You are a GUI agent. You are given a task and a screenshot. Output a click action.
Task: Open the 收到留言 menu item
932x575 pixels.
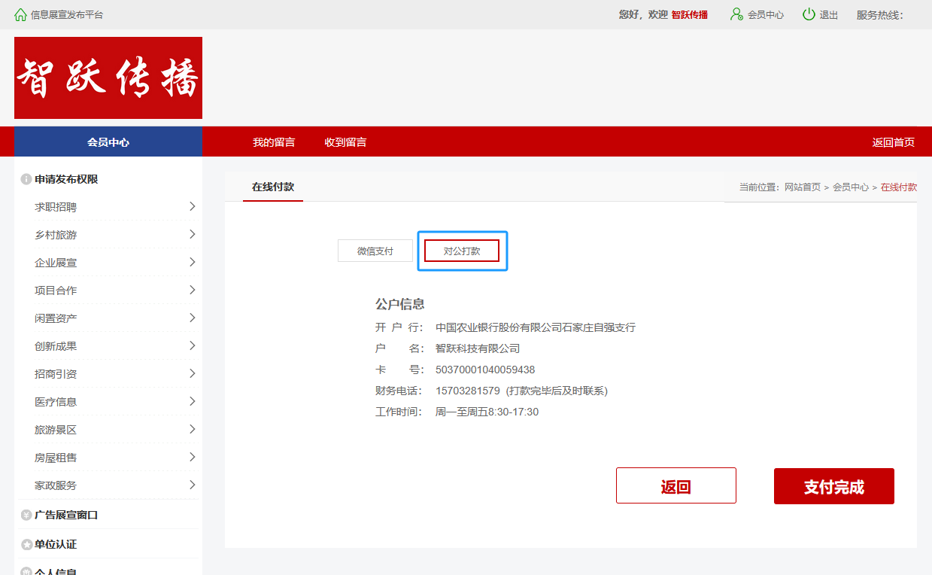(x=345, y=142)
